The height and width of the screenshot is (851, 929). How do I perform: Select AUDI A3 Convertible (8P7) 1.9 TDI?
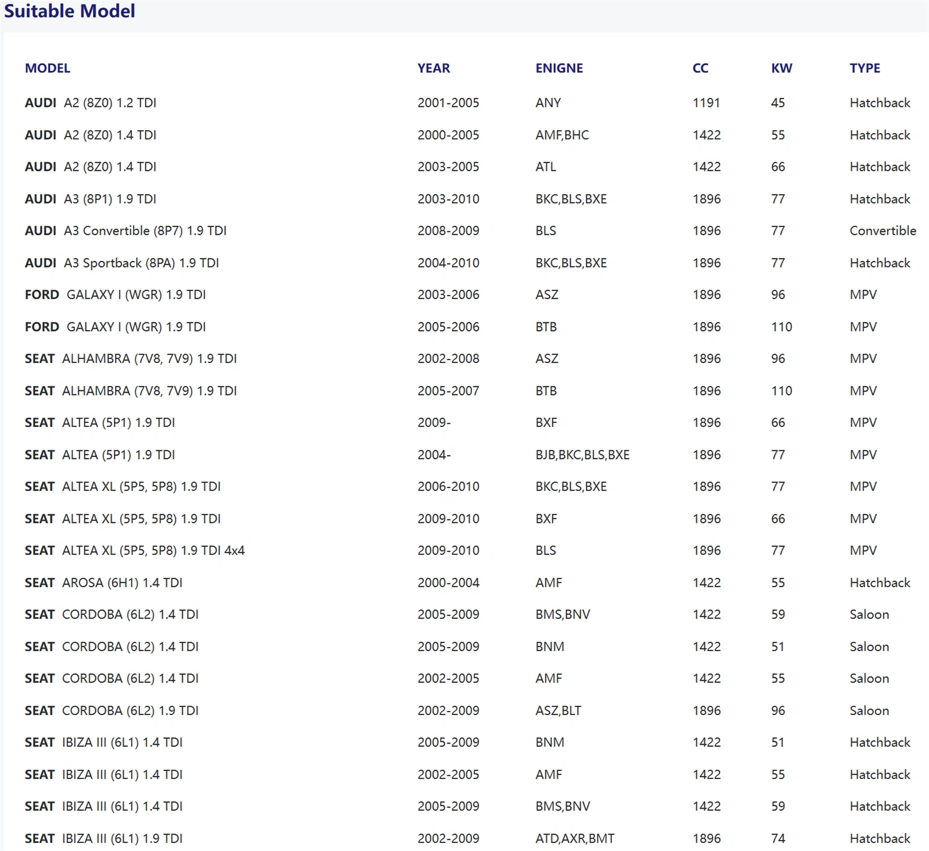click(125, 231)
